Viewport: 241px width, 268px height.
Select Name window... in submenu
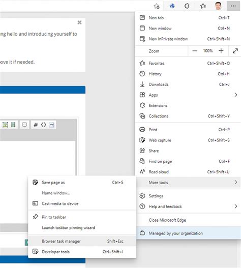point(82,193)
